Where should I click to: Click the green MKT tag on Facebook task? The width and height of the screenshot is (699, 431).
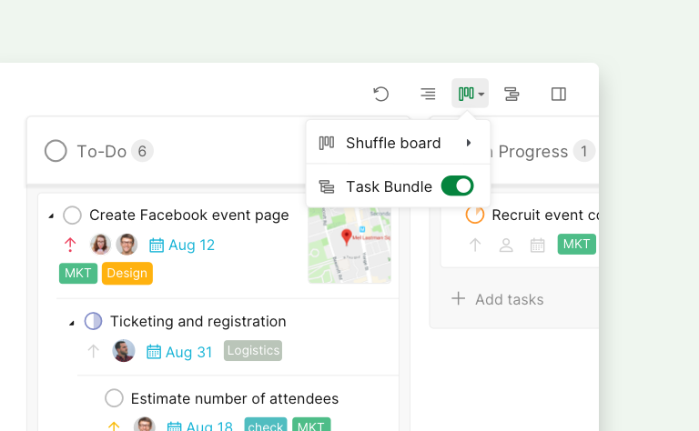[x=78, y=273]
